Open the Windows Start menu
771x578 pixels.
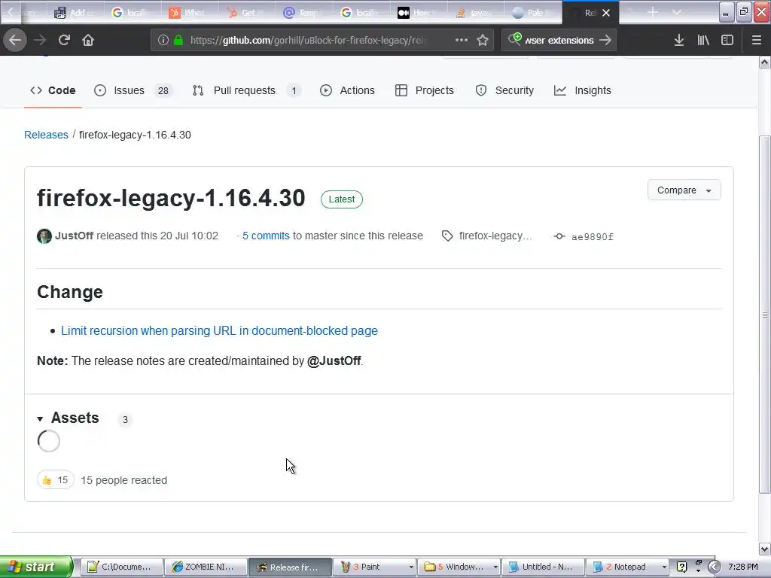coord(36,567)
